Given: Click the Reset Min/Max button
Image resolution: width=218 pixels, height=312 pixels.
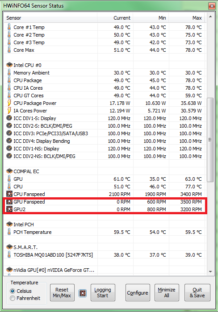Looking at the screenshot, I should point(62,292).
